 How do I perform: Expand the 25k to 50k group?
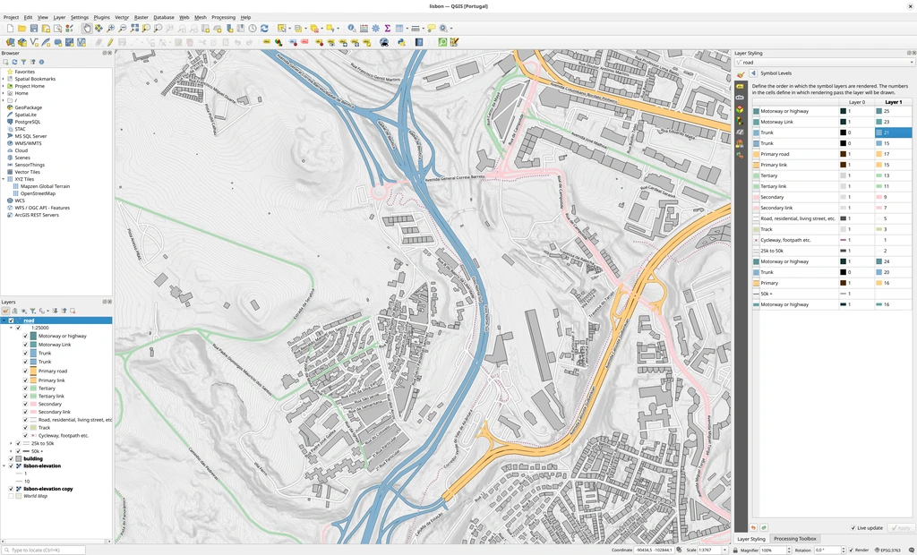point(13,442)
